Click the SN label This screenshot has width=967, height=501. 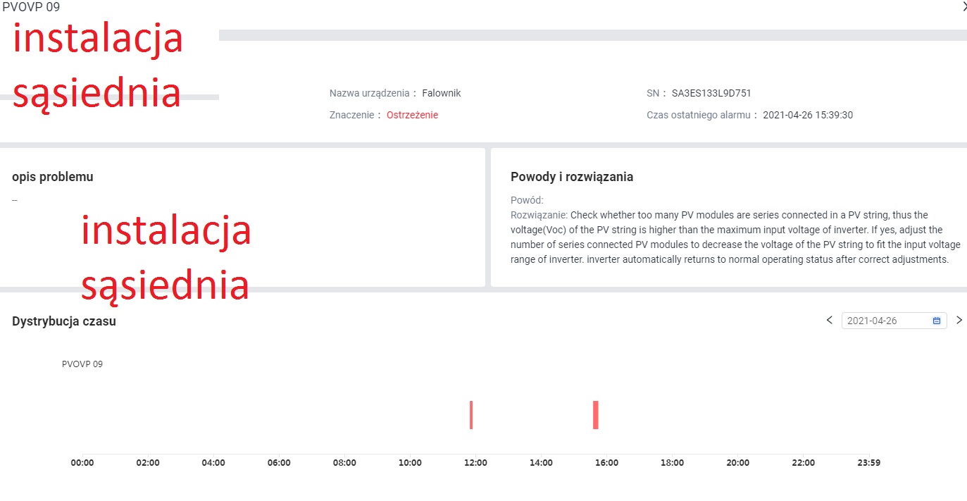pos(656,93)
